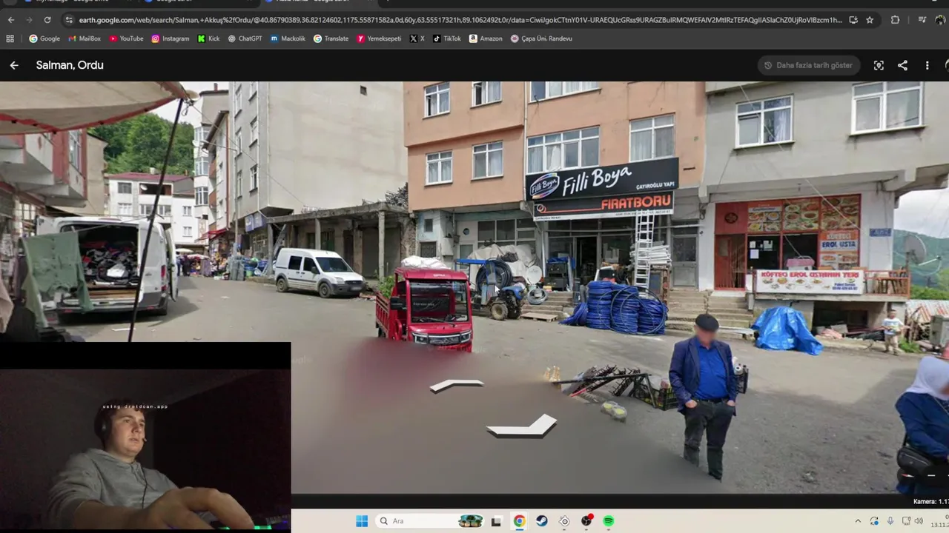
Task: Open the Yemeksepeti bookmark
Action: (379, 38)
